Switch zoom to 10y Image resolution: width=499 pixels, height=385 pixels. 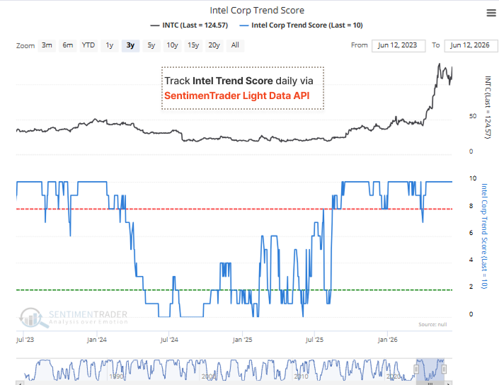(x=173, y=45)
